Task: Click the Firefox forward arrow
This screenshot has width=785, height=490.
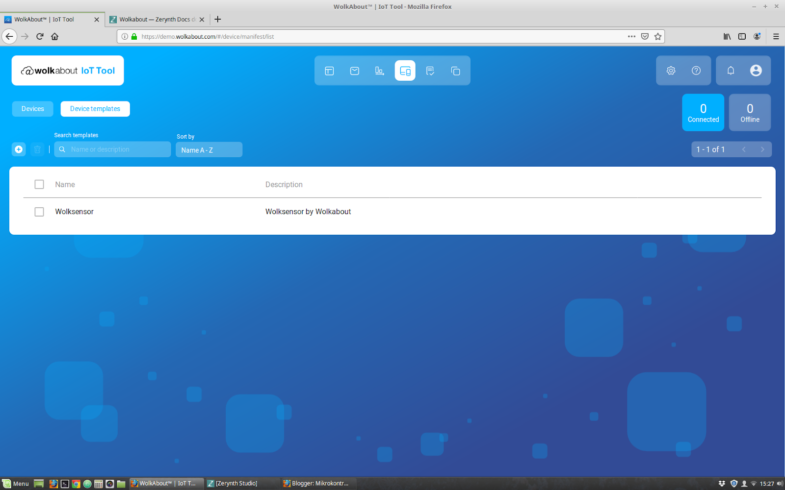Action: [25, 36]
